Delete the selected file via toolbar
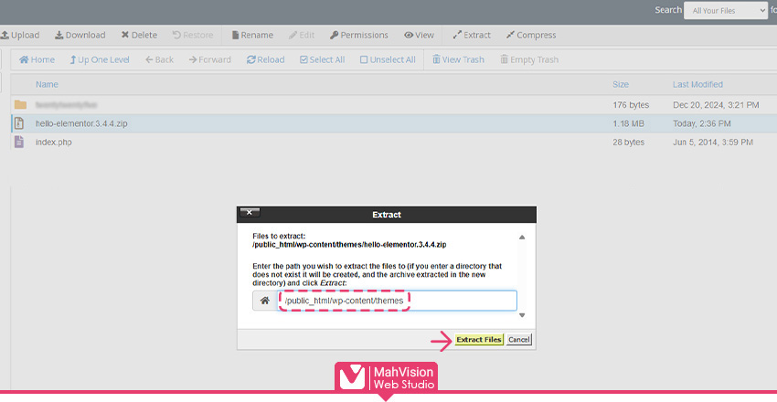Viewport: 777px width, 402px height. click(x=139, y=36)
